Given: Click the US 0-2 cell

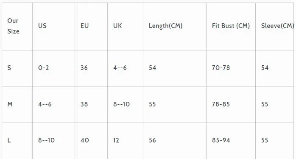Looking at the screenshot, I should tap(53, 68).
